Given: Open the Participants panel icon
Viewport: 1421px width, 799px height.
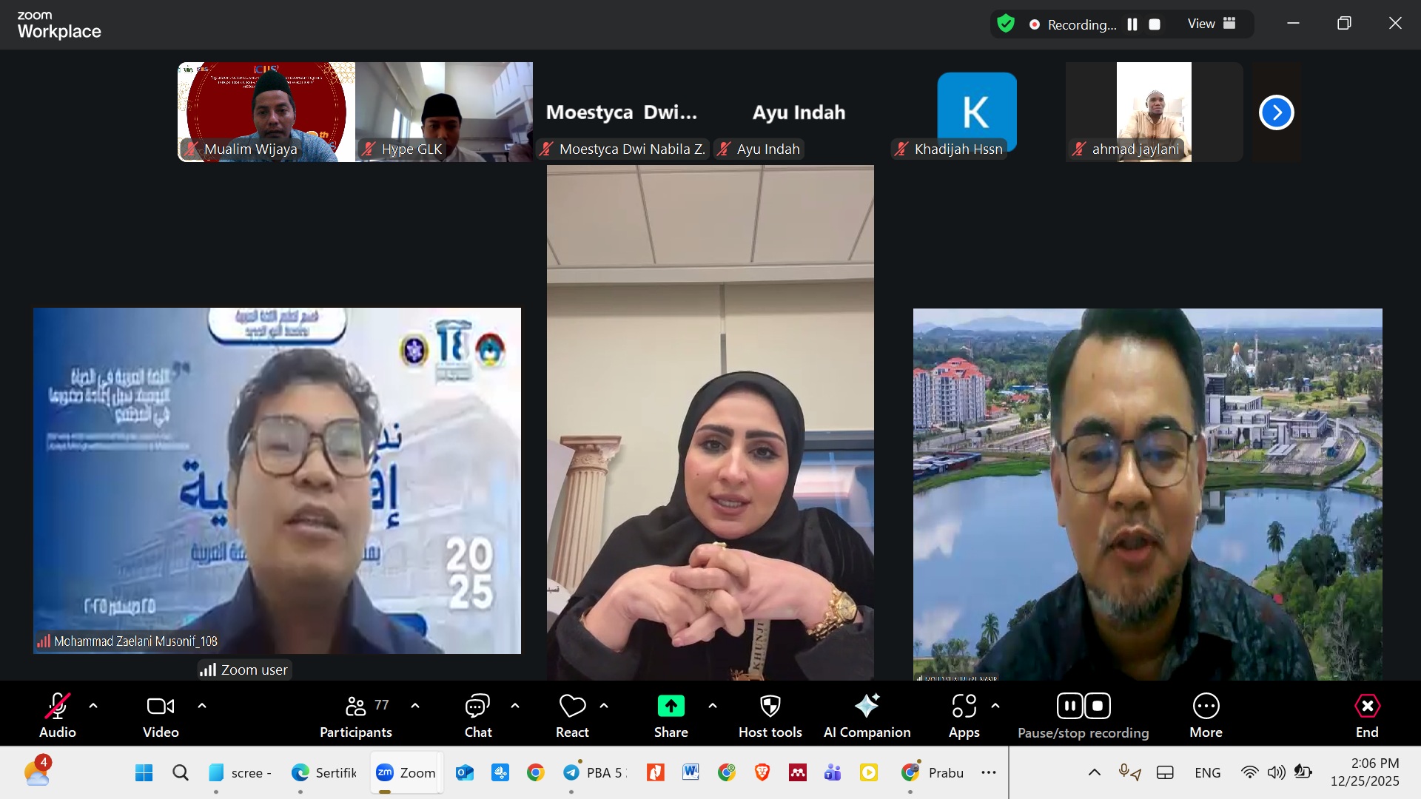Looking at the screenshot, I should [x=356, y=707].
